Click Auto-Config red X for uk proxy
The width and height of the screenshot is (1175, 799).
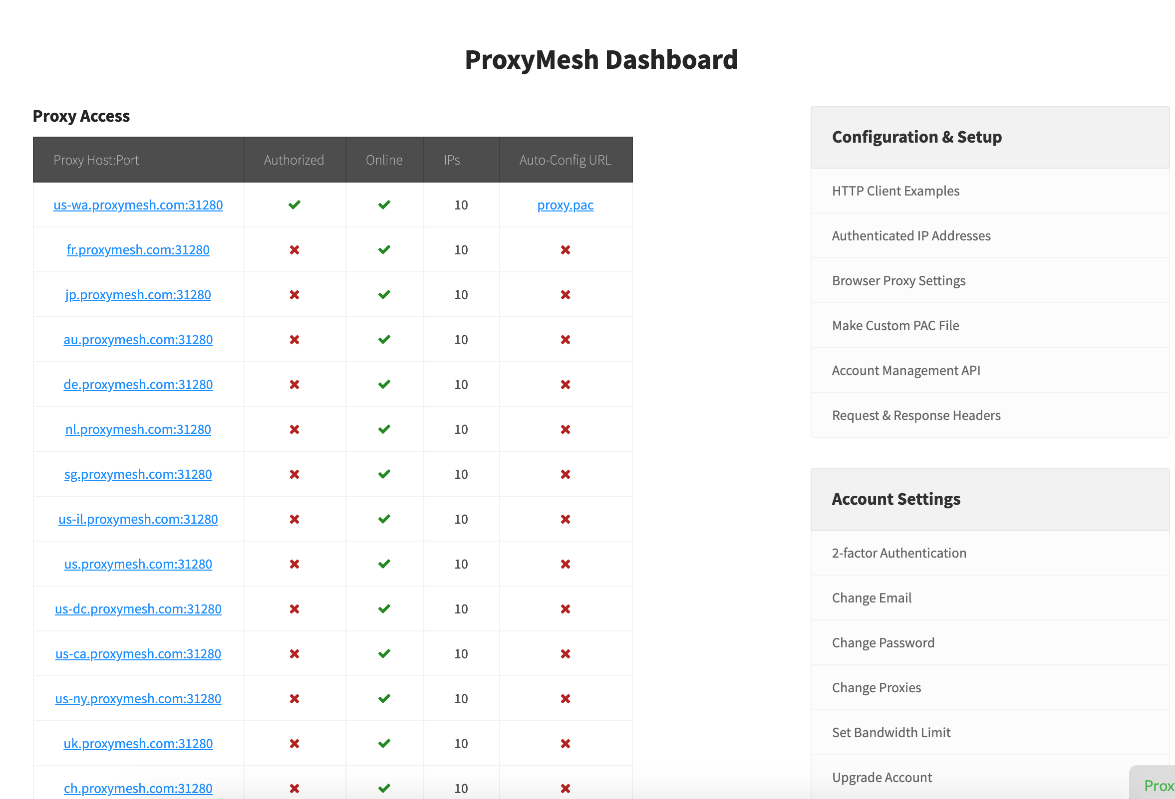coord(565,745)
